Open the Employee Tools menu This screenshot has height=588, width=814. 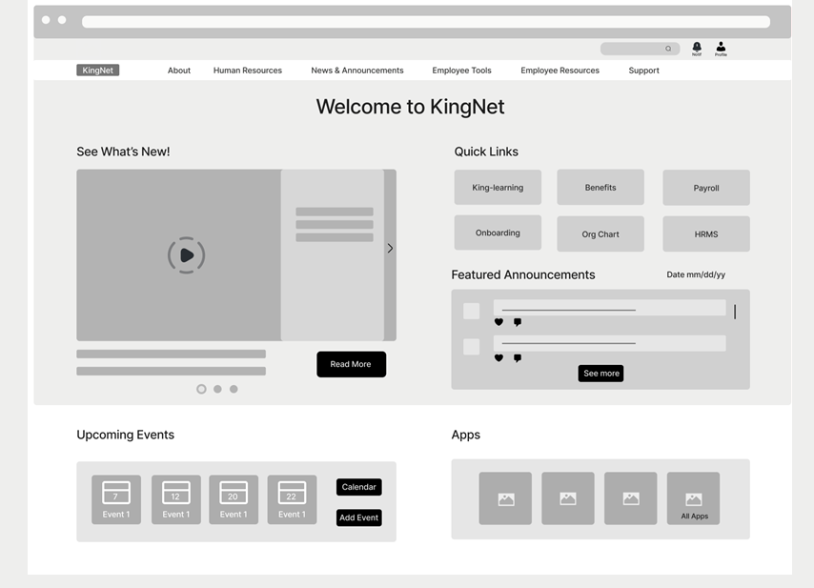point(461,71)
